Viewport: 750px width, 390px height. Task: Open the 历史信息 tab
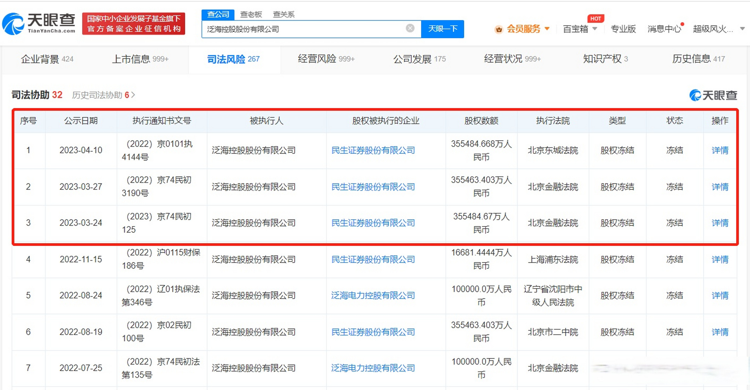pos(698,59)
